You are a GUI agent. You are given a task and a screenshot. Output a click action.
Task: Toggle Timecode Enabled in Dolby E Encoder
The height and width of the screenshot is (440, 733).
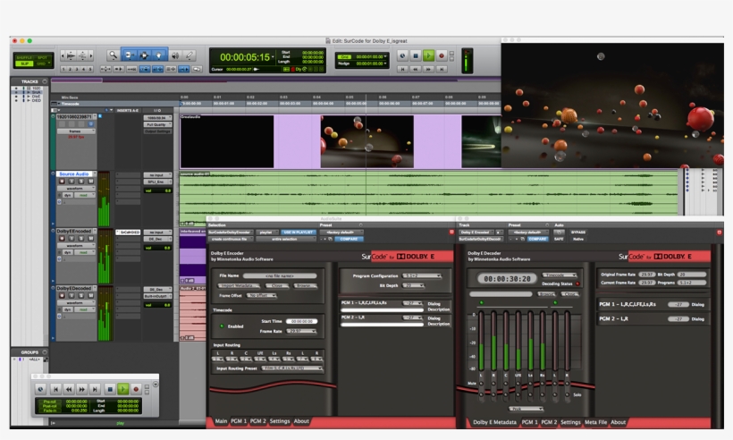click(223, 326)
